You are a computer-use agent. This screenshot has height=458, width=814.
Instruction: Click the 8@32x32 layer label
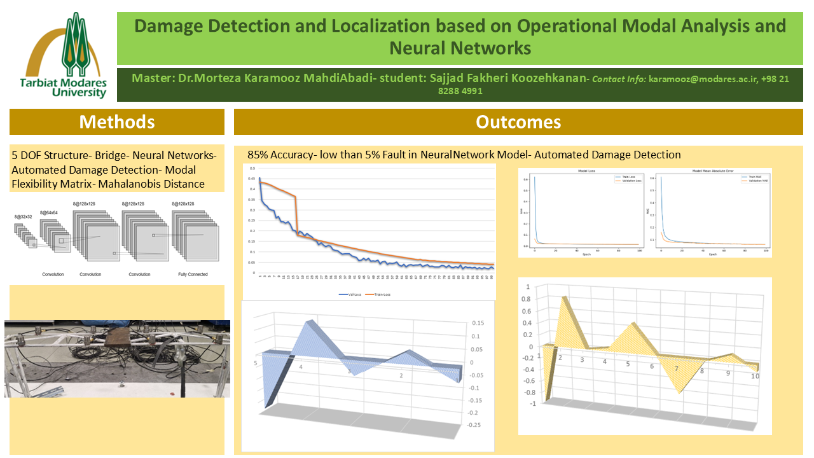coord(23,218)
